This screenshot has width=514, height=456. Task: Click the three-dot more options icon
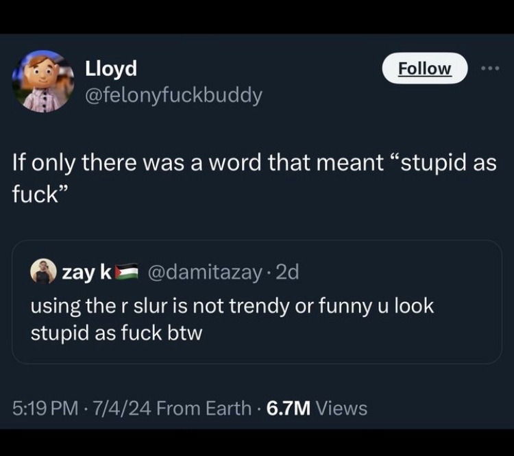[x=491, y=68]
